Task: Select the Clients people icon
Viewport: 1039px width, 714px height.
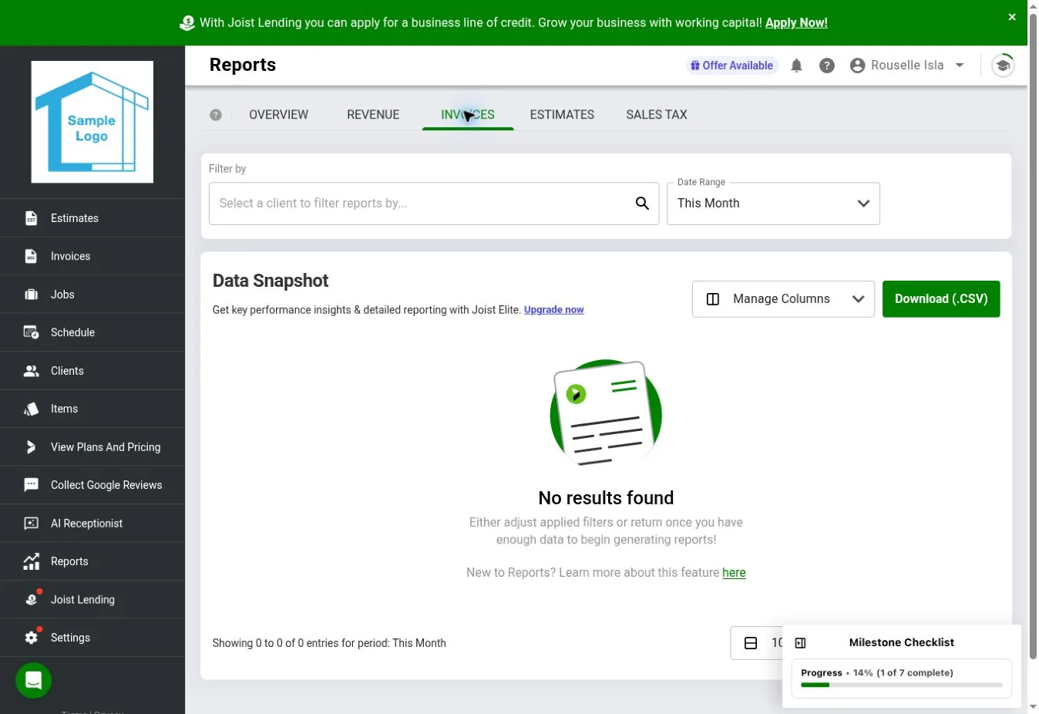Action: point(31,371)
